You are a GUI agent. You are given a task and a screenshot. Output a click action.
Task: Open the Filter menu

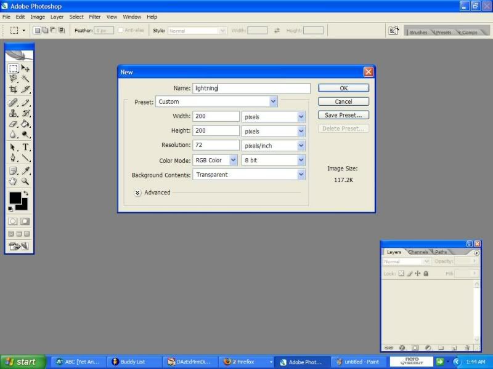95,17
